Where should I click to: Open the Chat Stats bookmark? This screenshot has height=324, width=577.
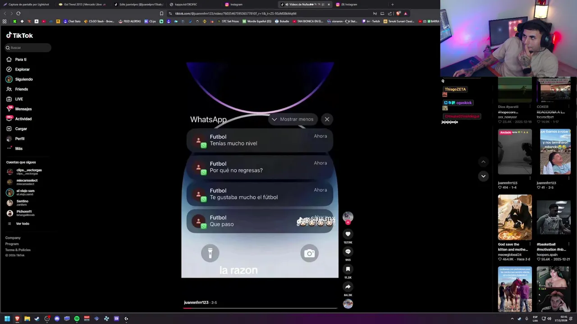(x=72, y=21)
